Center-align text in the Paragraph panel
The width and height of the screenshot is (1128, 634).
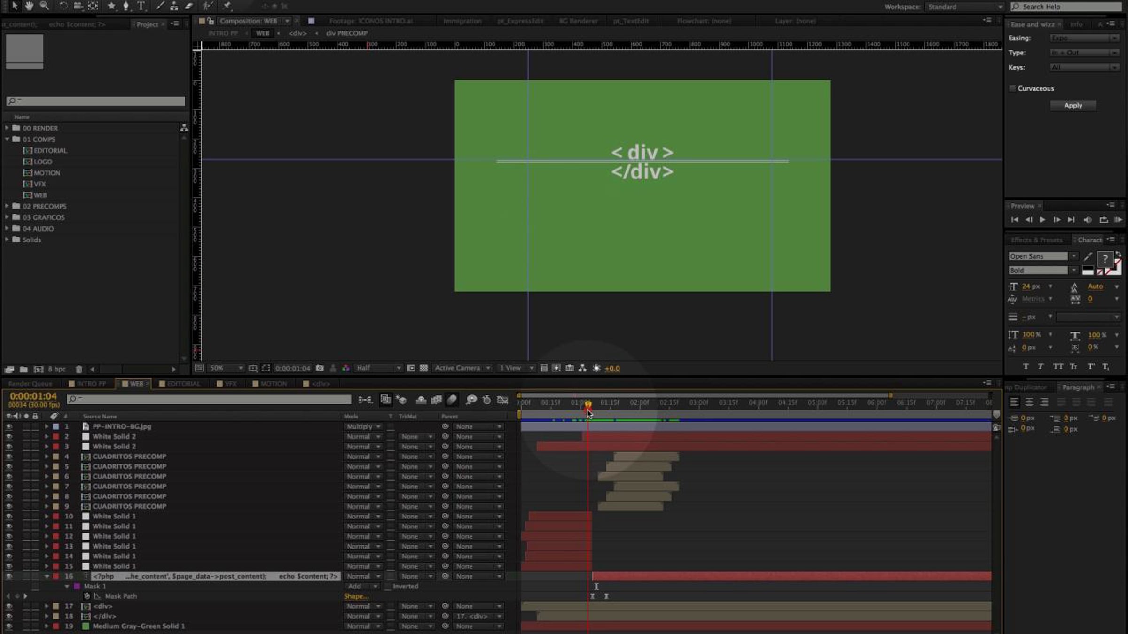1029,402
